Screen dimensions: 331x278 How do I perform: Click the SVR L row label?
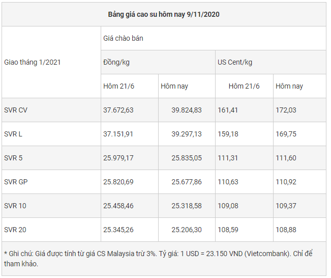pos(14,134)
